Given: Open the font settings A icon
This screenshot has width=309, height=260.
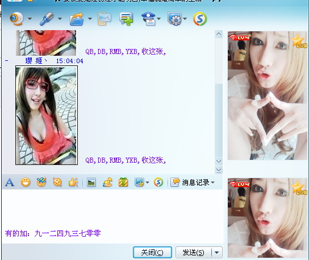Looking at the screenshot, I should point(10,182).
